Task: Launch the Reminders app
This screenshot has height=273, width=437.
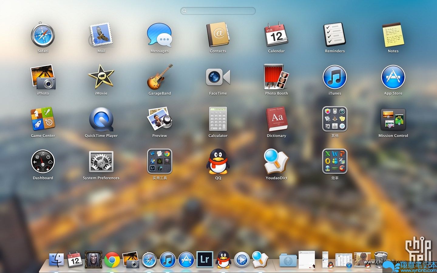Action: click(x=335, y=35)
